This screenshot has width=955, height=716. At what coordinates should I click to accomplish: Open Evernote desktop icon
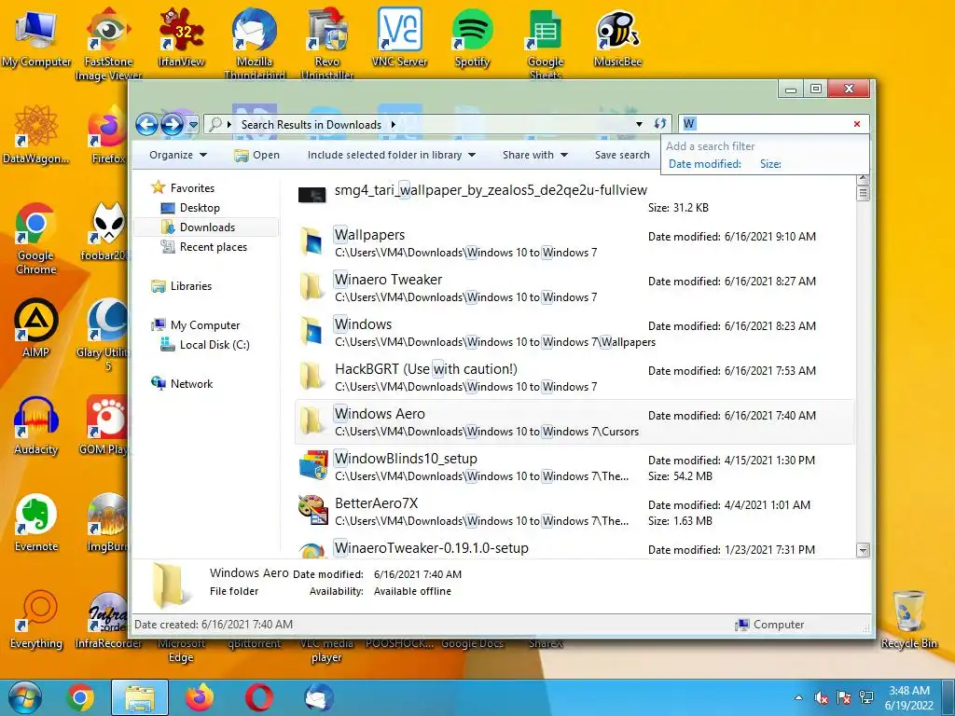36,522
